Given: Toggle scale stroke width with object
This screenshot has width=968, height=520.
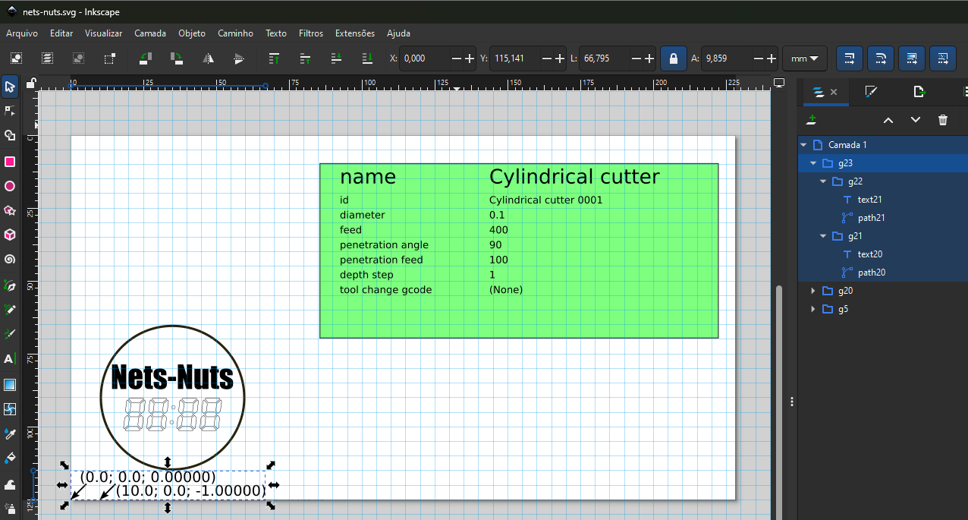Looking at the screenshot, I should pos(849,58).
